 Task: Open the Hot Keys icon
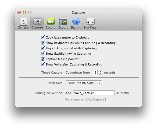(x=91, y=21)
